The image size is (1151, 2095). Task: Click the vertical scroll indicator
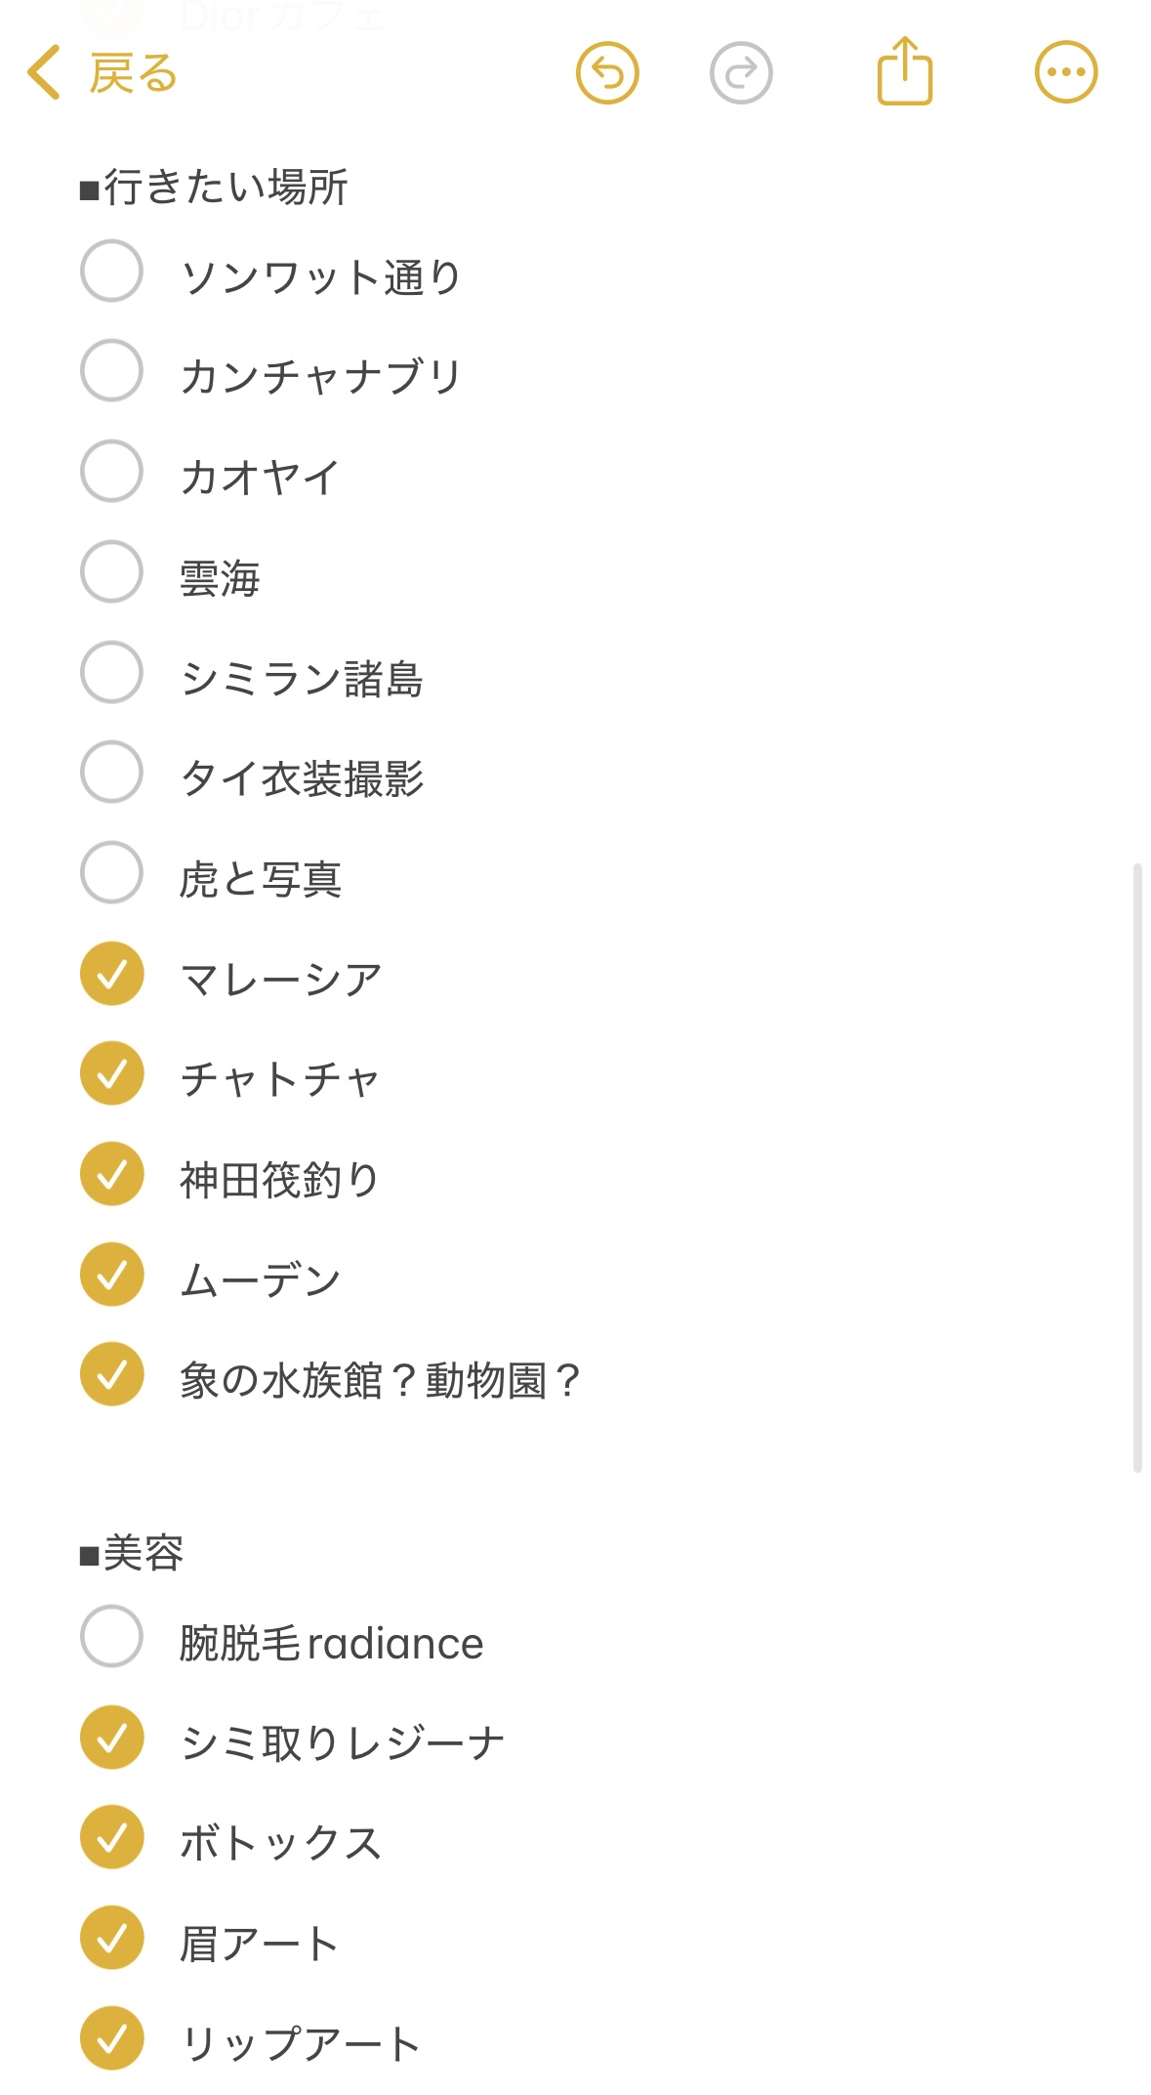[x=1136, y=1167]
